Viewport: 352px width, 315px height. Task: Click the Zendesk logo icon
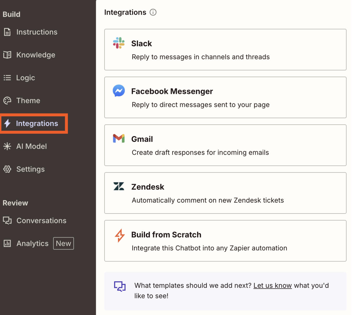click(119, 186)
